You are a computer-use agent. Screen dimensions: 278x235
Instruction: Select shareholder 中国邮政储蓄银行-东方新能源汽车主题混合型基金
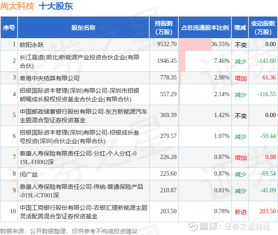coord(83,116)
